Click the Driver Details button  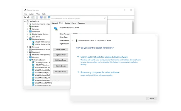(x=61, y=49)
